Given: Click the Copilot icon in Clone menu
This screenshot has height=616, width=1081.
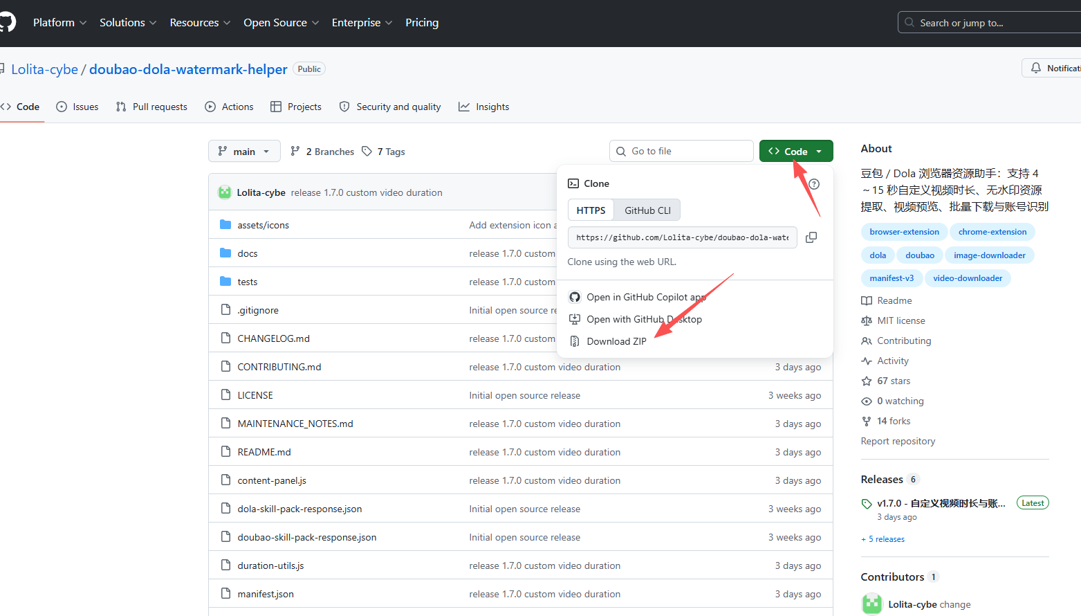Looking at the screenshot, I should point(574,297).
